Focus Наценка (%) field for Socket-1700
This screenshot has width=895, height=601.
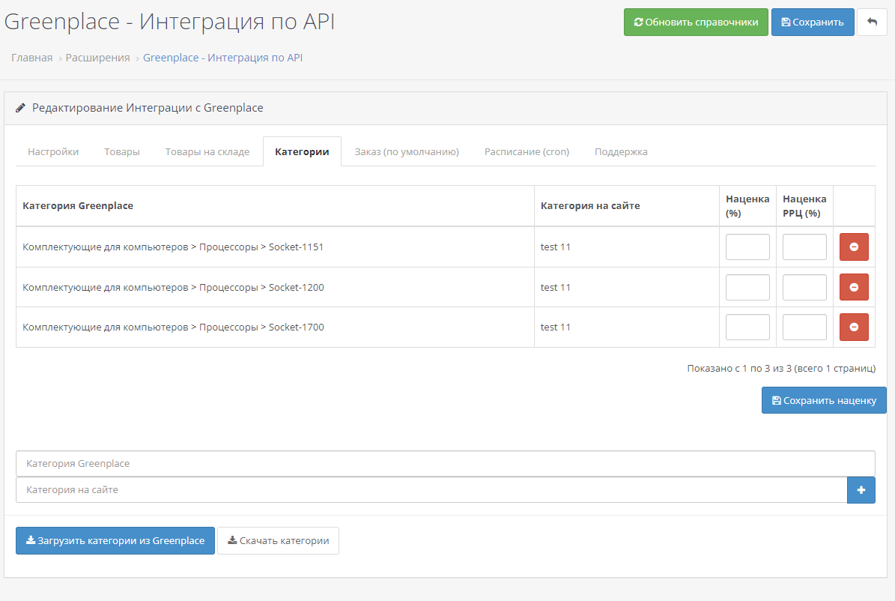747,327
